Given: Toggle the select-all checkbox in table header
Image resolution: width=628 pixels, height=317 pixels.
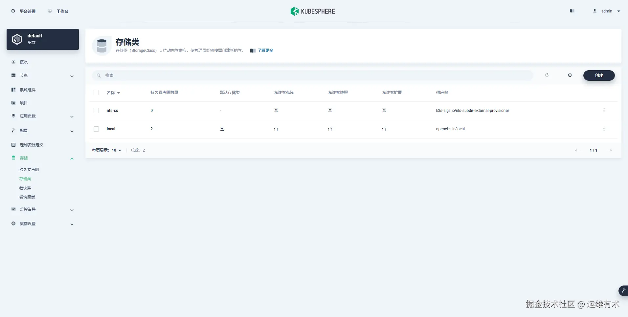Looking at the screenshot, I should (x=96, y=93).
